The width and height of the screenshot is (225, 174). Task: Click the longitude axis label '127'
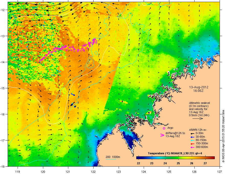click(x=220, y=172)
